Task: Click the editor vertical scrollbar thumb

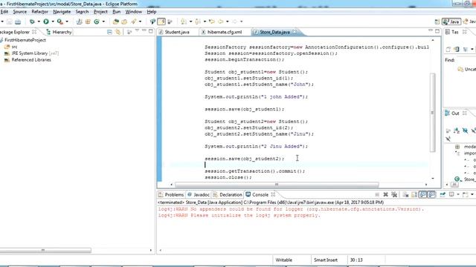Action: click(x=433, y=112)
